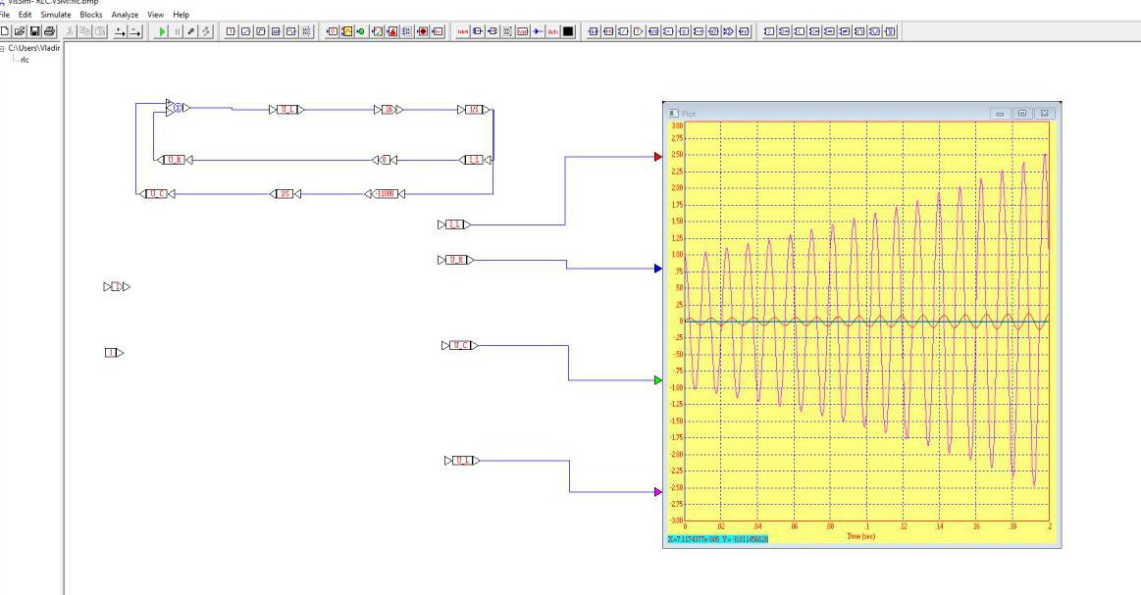The height and width of the screenshot is (595, 1141).
Task: Select the summing junction block in the diagram
Action: (x=178, y=108)
